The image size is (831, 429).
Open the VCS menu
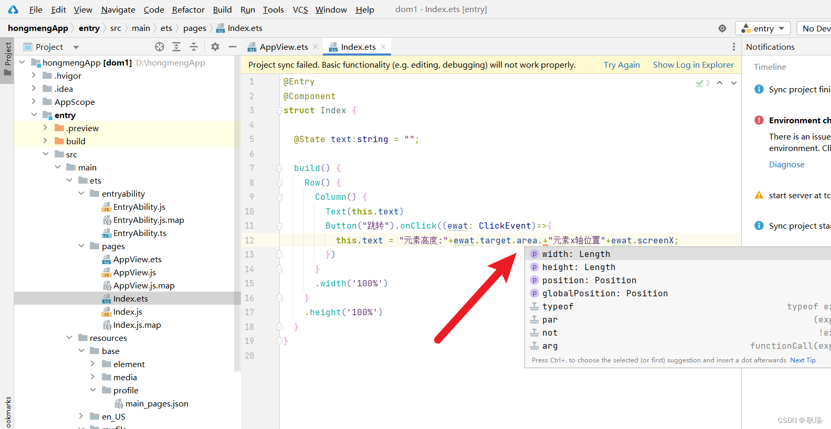coord(300,9)
